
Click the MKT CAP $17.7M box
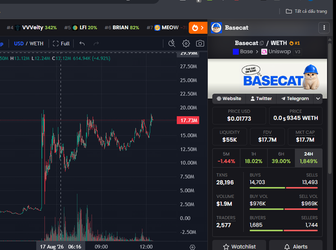(305, 137)
